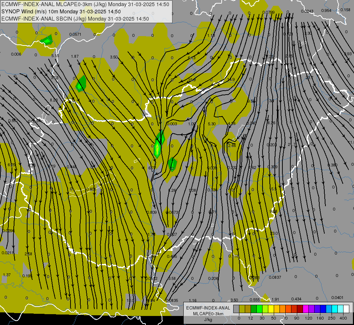Click the ECMWF-INDEX-ANAL legend title

click(208, 308)
